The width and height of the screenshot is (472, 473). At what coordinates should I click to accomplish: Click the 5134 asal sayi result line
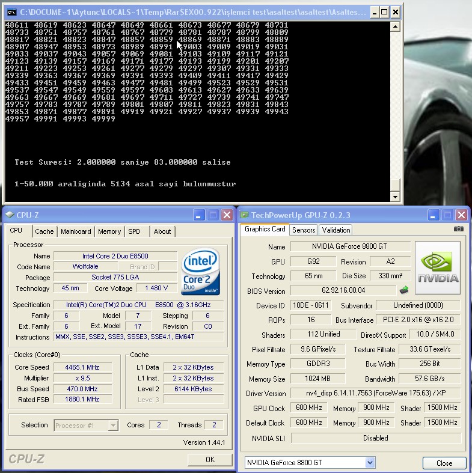[125, 184]
